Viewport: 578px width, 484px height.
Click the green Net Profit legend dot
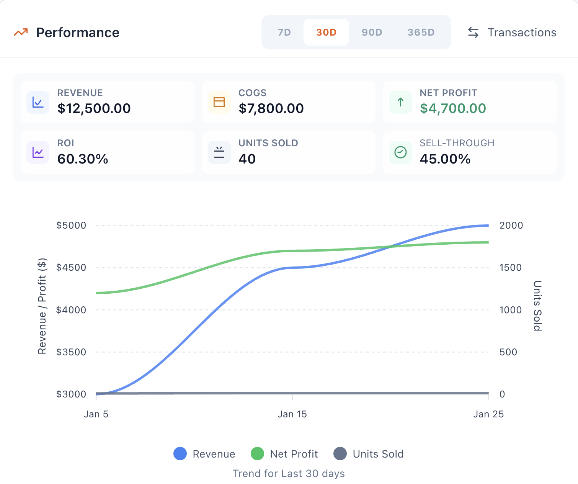click(258, 454)
